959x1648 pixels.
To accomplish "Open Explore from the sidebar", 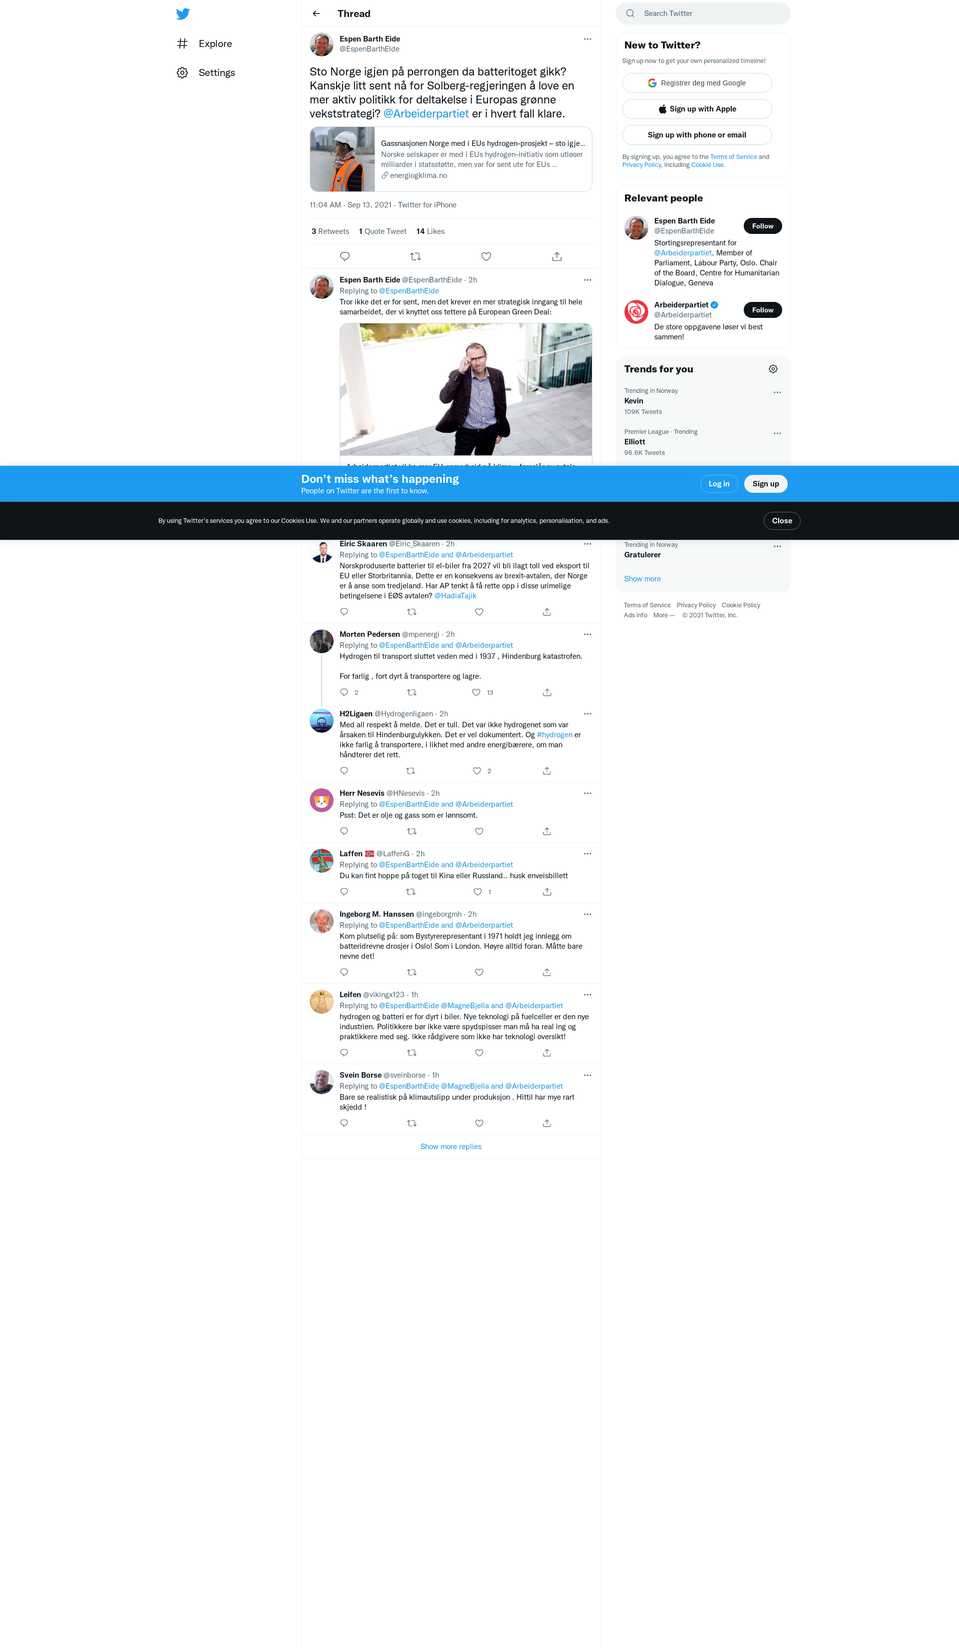I will [204, 44].
